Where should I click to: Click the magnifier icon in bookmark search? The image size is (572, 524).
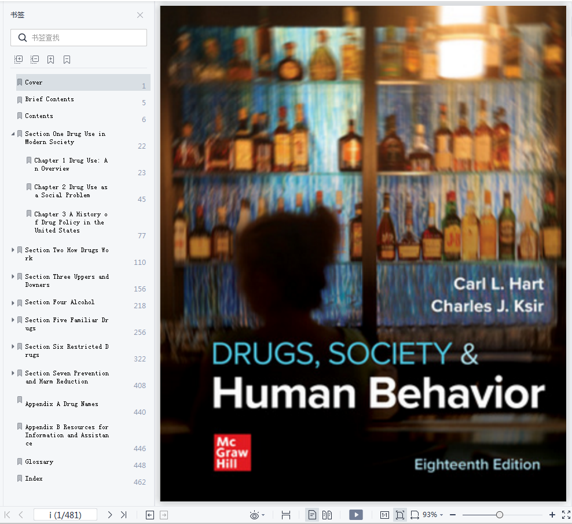coord(22,38)
